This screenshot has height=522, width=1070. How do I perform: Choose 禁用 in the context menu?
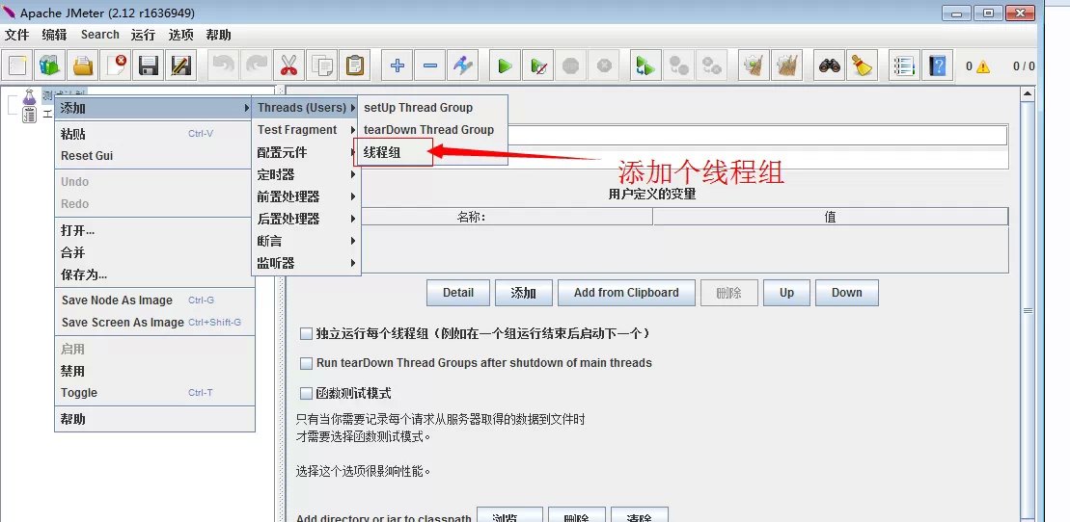[x=153, y=372]
